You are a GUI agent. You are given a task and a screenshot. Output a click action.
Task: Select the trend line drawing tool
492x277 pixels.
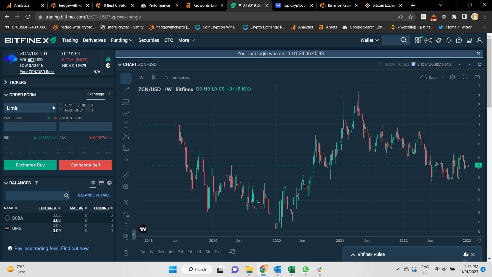pos(126,90)
